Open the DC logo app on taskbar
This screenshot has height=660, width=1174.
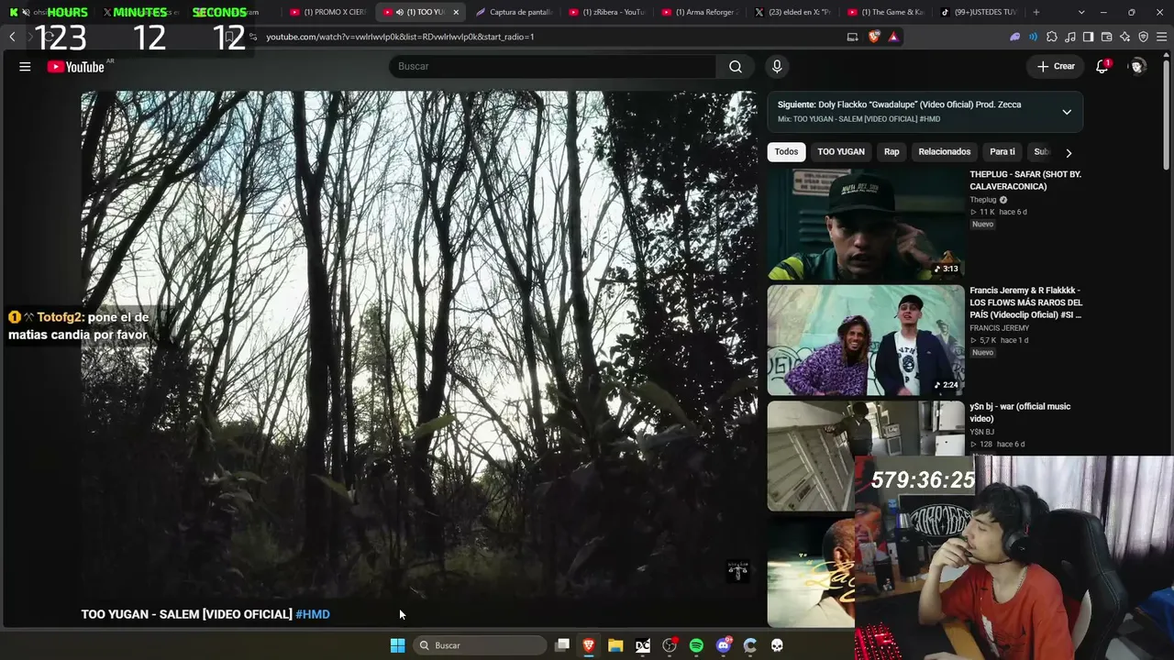click(643, 645)
